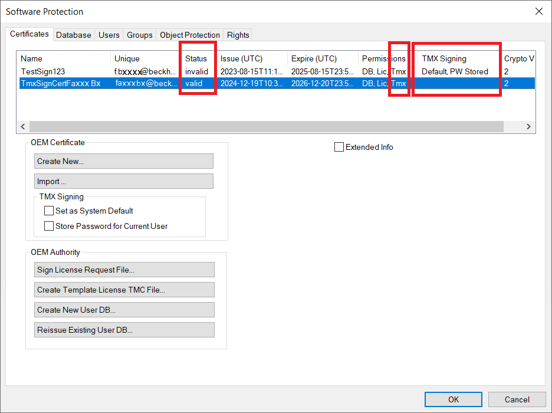Click the f.bxxxx@beckh... unique cell
Viewport: 552px width, 413px height.
(144, 71)
